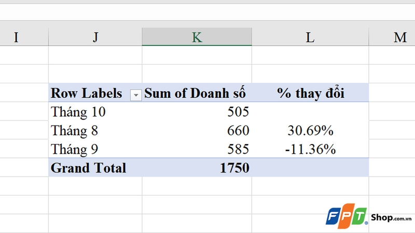
Task: Select the 1750 grand total value
Action: (234, 168)
